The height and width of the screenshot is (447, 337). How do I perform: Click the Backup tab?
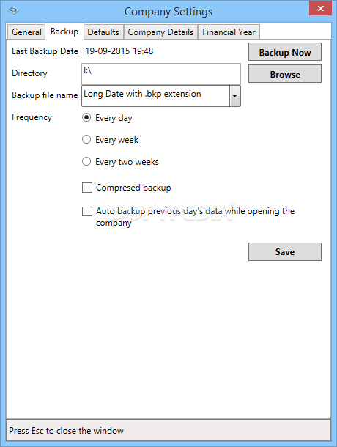point(64,32)
